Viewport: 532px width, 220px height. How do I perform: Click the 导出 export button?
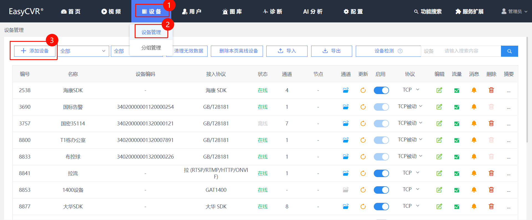331,51
